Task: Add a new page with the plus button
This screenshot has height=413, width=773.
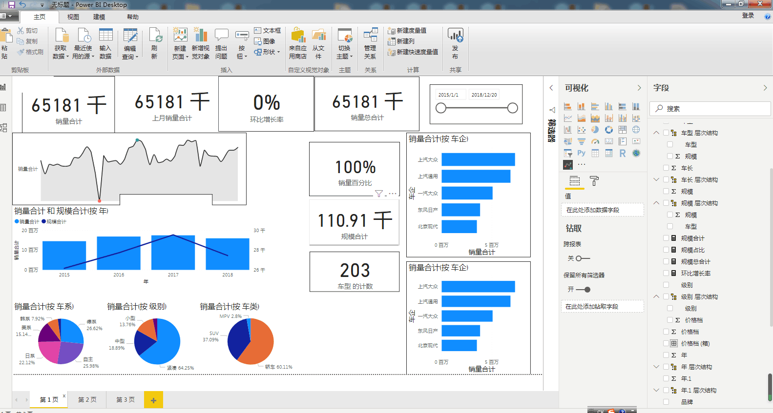Action: [x=153, y=400]
